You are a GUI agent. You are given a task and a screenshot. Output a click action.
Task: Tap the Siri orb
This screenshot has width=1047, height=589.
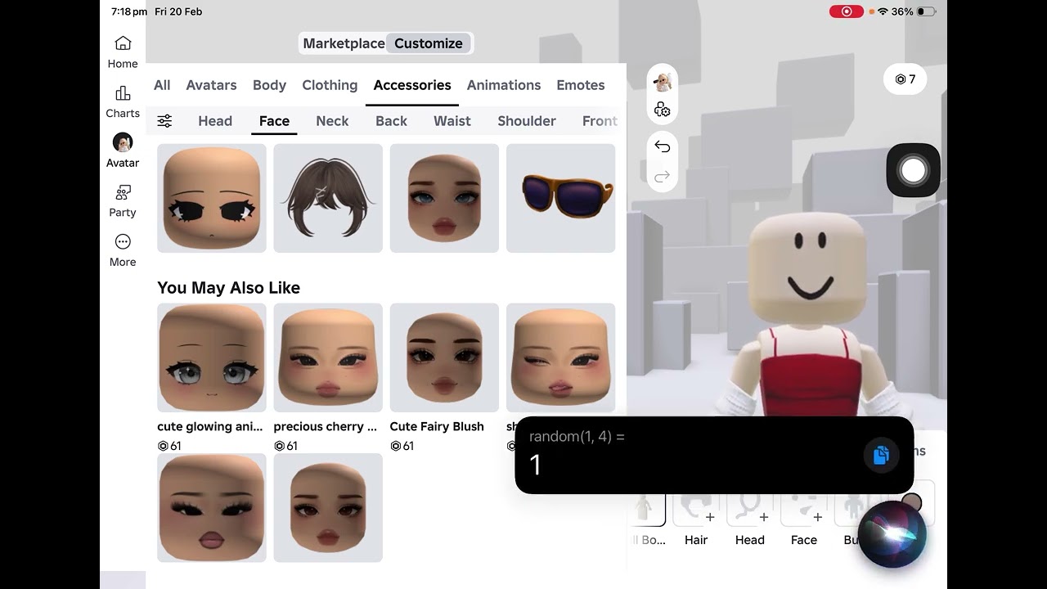pos(892,534)
